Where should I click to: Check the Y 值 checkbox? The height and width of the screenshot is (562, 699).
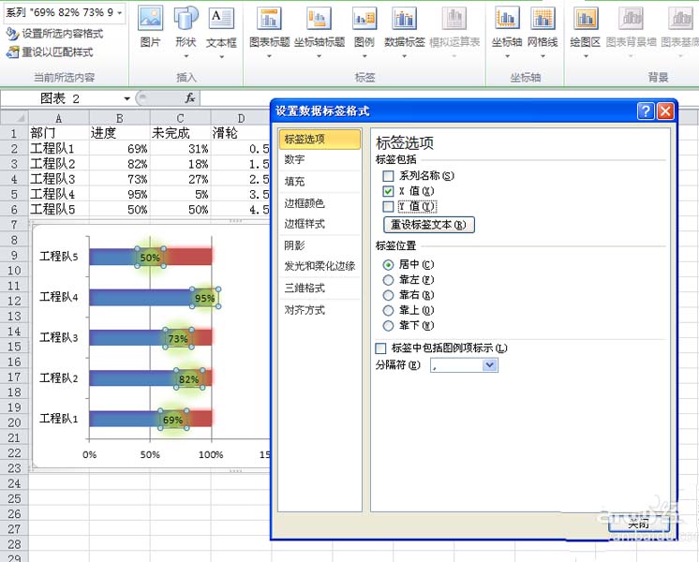pyautogui.click(x=388, y=206)
